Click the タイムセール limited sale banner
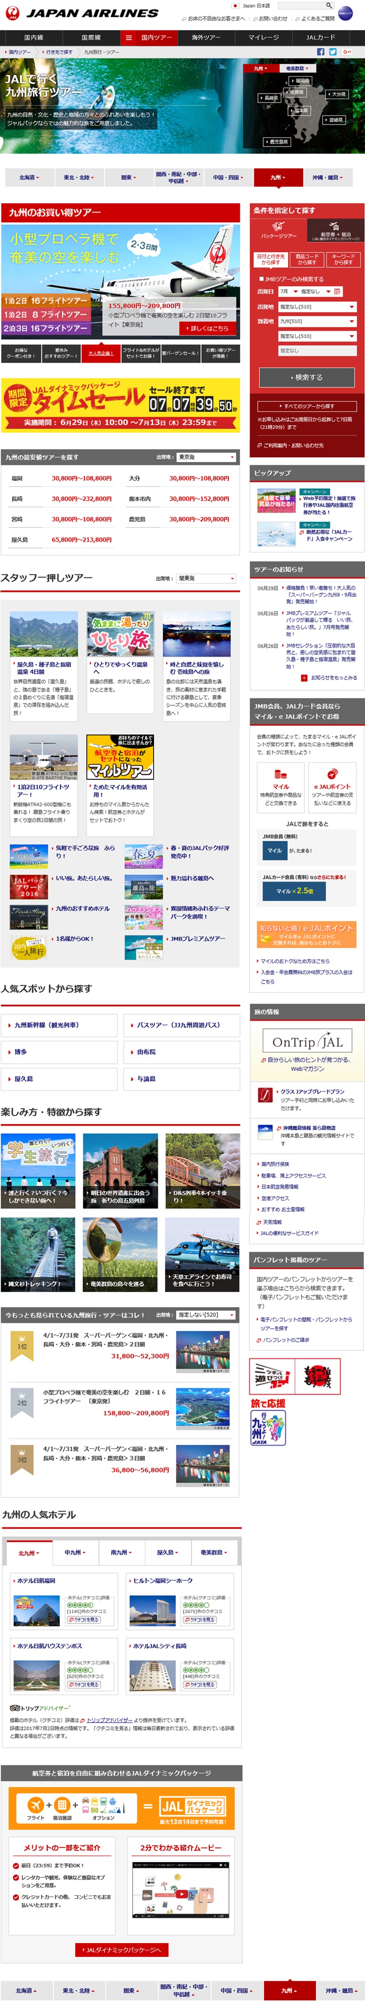The width and height of the screenshot is (365, 2009). coord(120,405)
